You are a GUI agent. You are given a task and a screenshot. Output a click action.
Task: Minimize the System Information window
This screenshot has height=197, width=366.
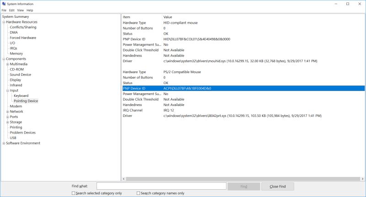336,4
